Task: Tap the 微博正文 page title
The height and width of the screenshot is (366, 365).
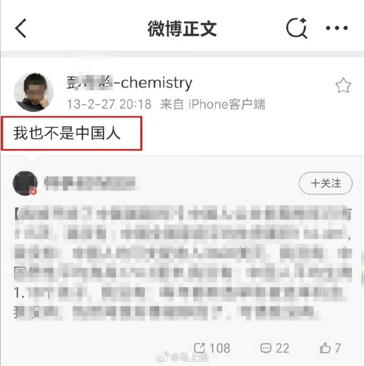Action: pos(182,28)
